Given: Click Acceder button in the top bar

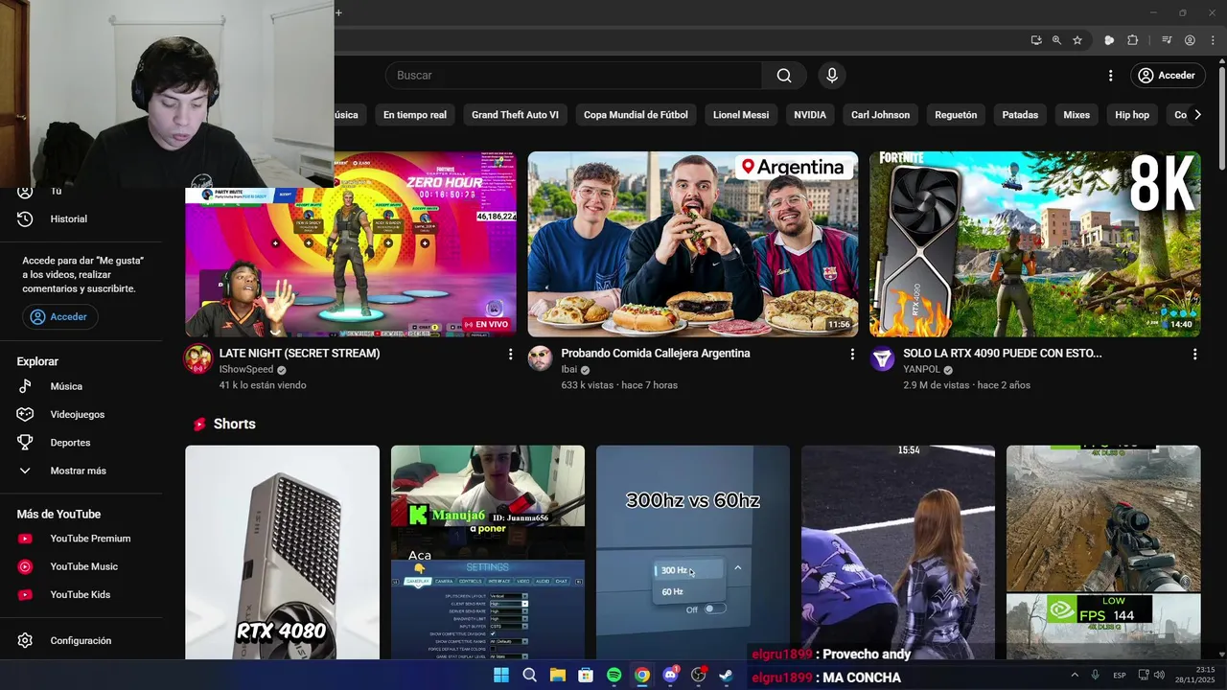Looking at the screenshot, I should [1167, 76].
